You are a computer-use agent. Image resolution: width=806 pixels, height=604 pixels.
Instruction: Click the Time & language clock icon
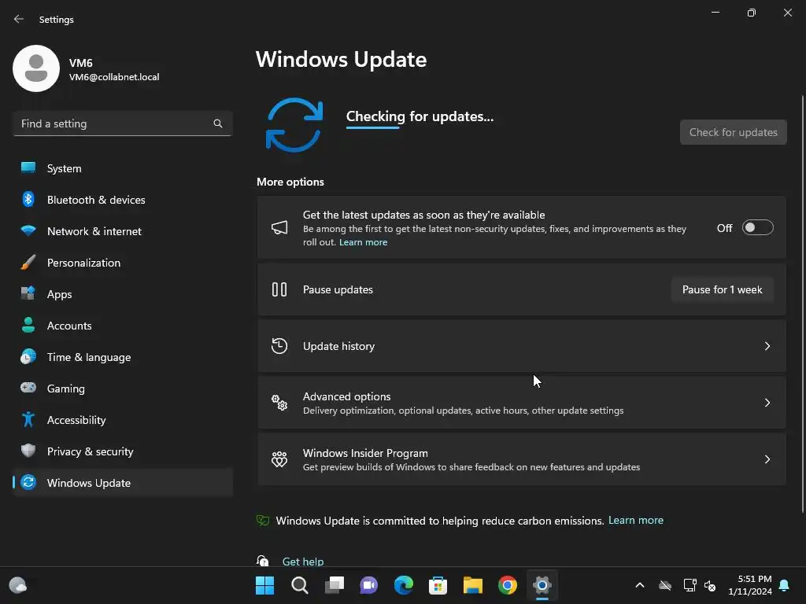coord(28,356)
